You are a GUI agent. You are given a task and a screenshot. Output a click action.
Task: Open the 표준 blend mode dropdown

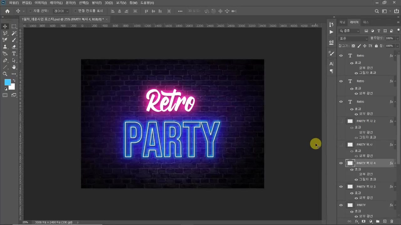point(353,38)
